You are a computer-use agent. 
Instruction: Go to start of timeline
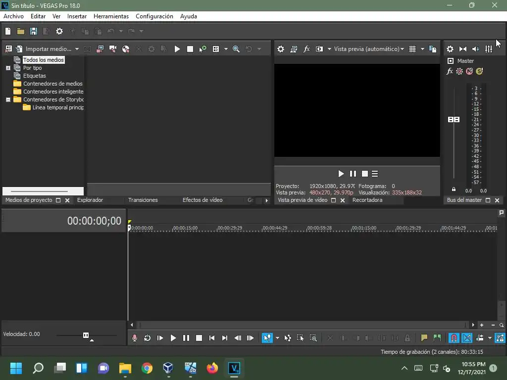pyautogui.click(x=212, y=338)
